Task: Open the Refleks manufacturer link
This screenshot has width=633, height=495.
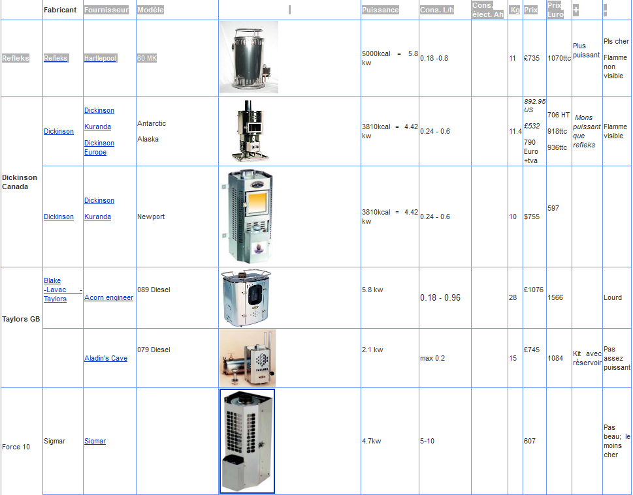Action: click(56, 58)
